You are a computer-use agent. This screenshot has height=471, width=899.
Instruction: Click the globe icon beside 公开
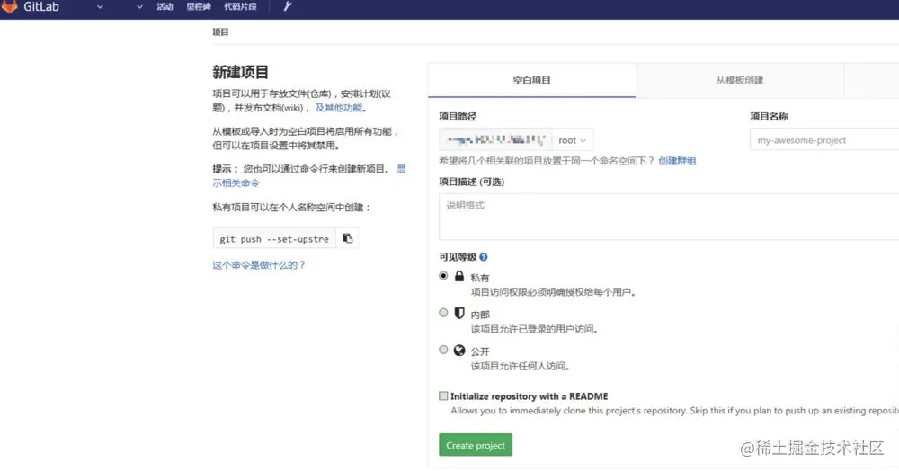coord(459,350)
